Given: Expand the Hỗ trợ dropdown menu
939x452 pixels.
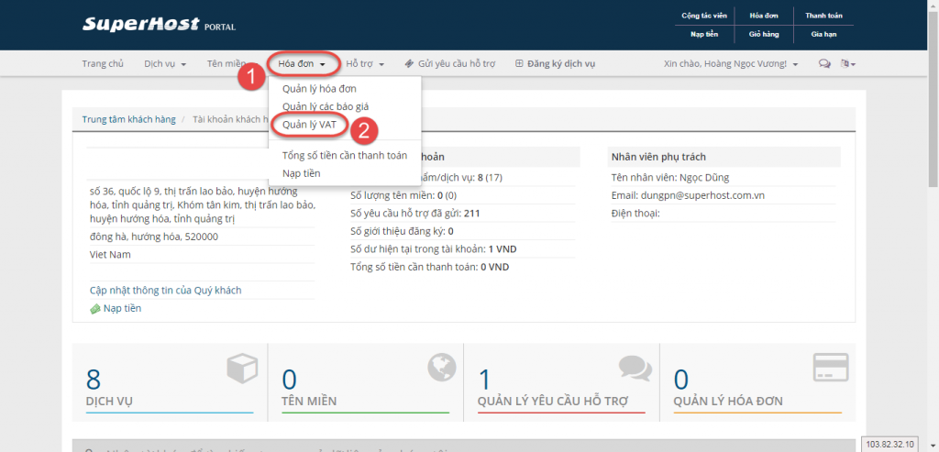Looking at the screenshot, I should pyautogui.click(x=364, y=64).
